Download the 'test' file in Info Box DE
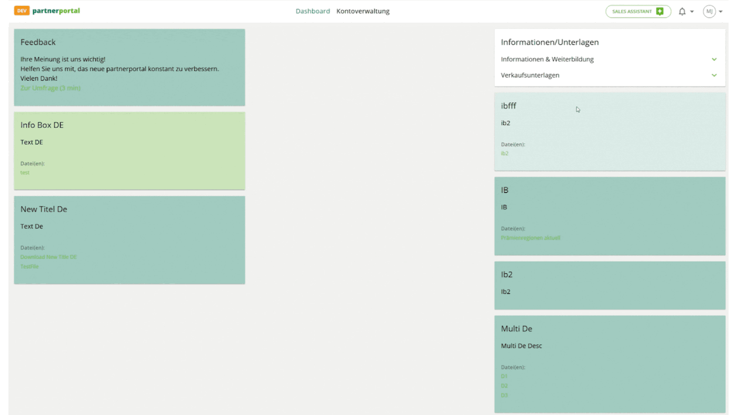The image size is (737, 415). (25, 173)
